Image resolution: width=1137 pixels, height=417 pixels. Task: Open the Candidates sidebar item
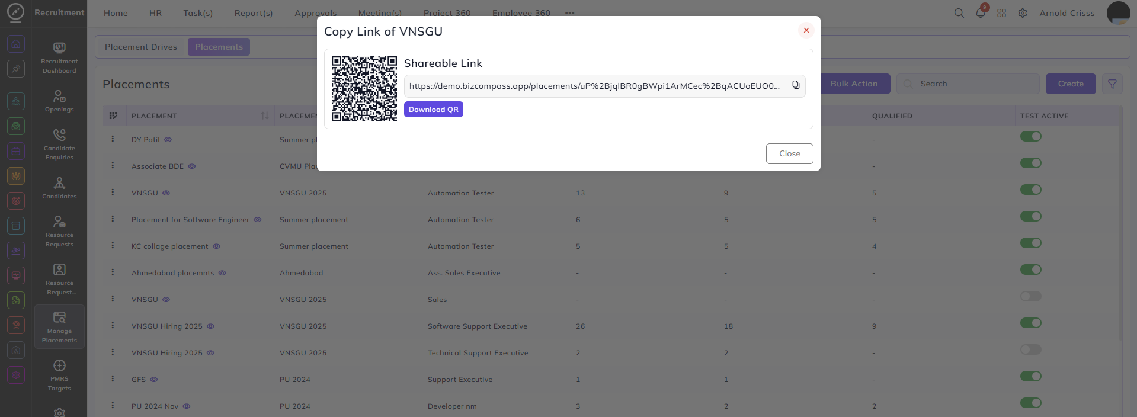pos(59,188)
